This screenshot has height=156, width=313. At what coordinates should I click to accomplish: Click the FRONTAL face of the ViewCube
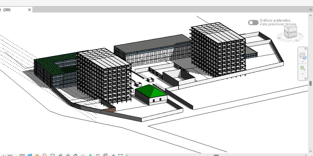click(293, 32)
